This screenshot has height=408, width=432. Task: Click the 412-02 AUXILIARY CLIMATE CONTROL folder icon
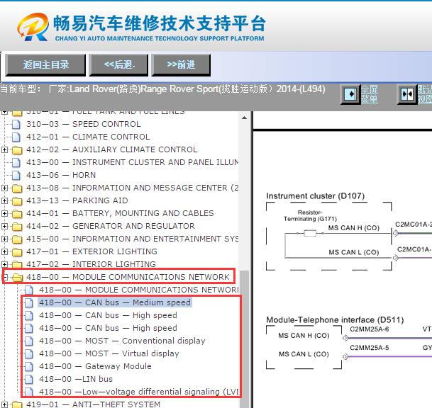coord(17,150)
